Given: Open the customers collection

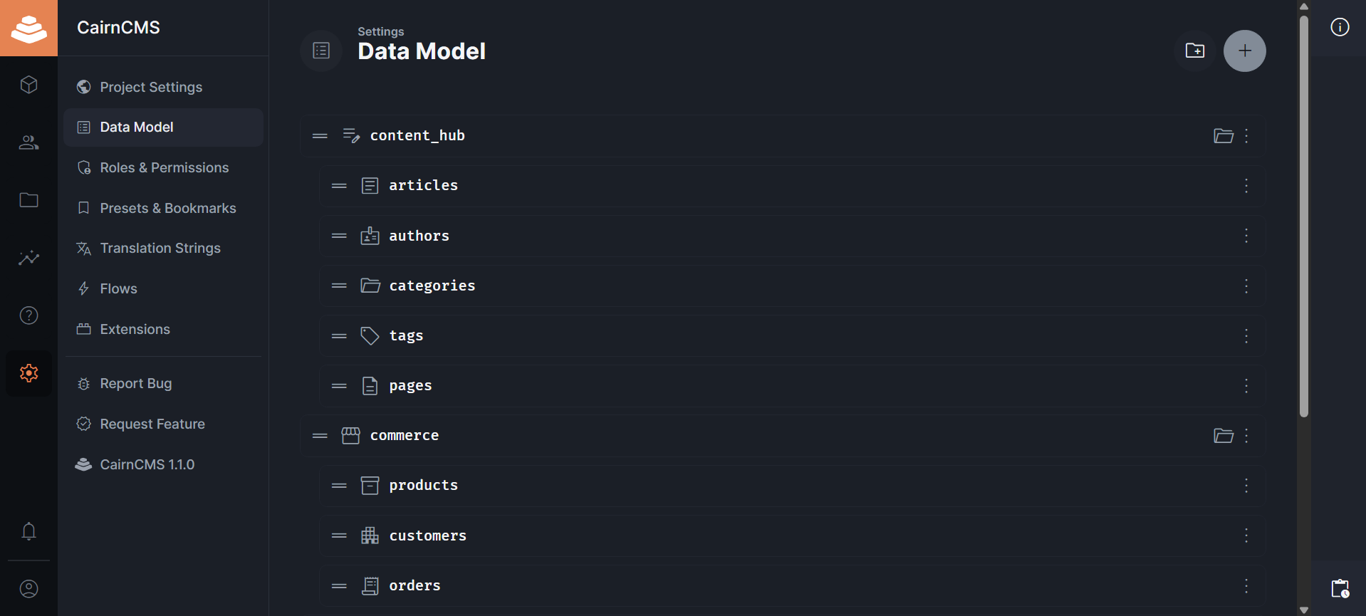Looking at the screenshot, I should (x=792, y=536).
